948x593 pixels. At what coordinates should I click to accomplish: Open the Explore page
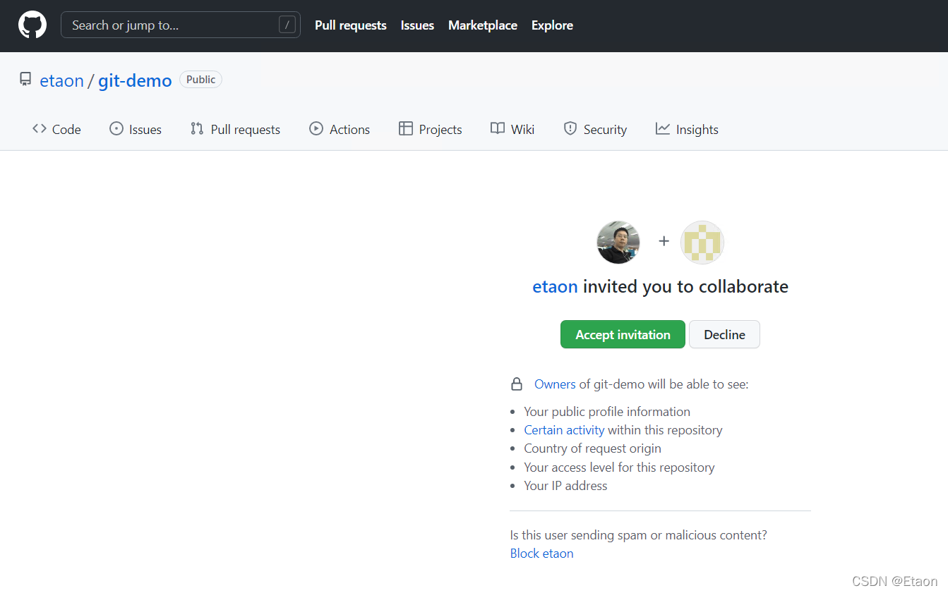(552, 25)
